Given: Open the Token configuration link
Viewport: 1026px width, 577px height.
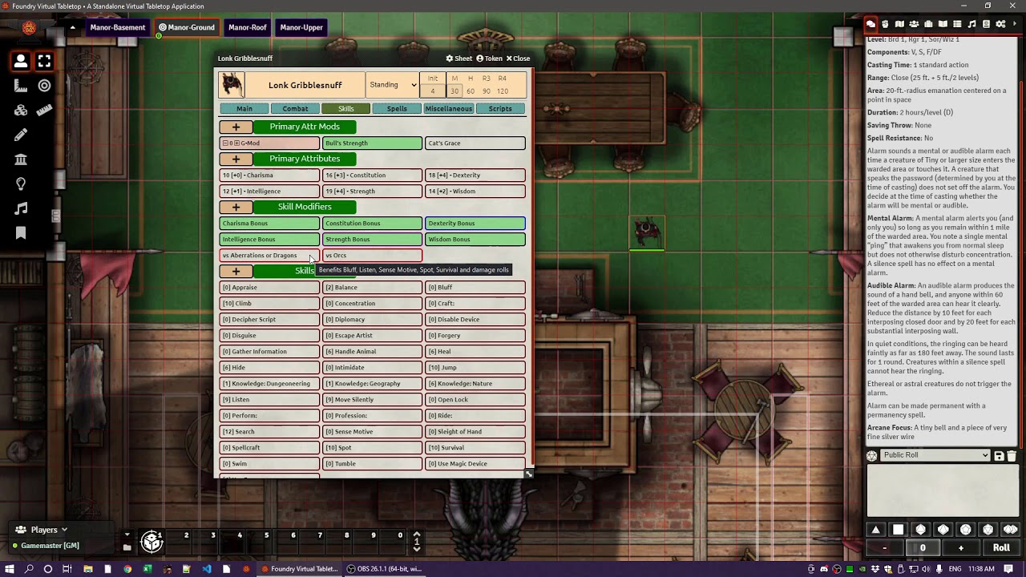Looking at the screenshot, I should [490, 59].
